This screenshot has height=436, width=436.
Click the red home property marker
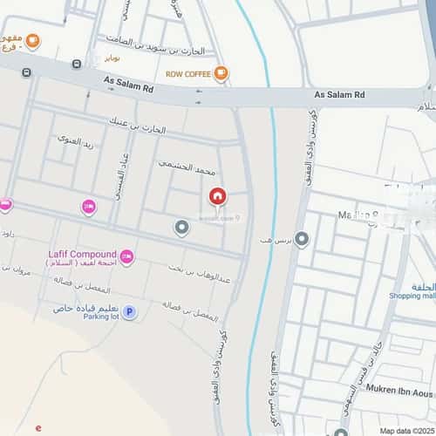[x=217, y=197]
